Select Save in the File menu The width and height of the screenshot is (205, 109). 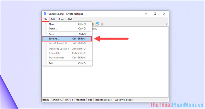[x=67, y=34]
